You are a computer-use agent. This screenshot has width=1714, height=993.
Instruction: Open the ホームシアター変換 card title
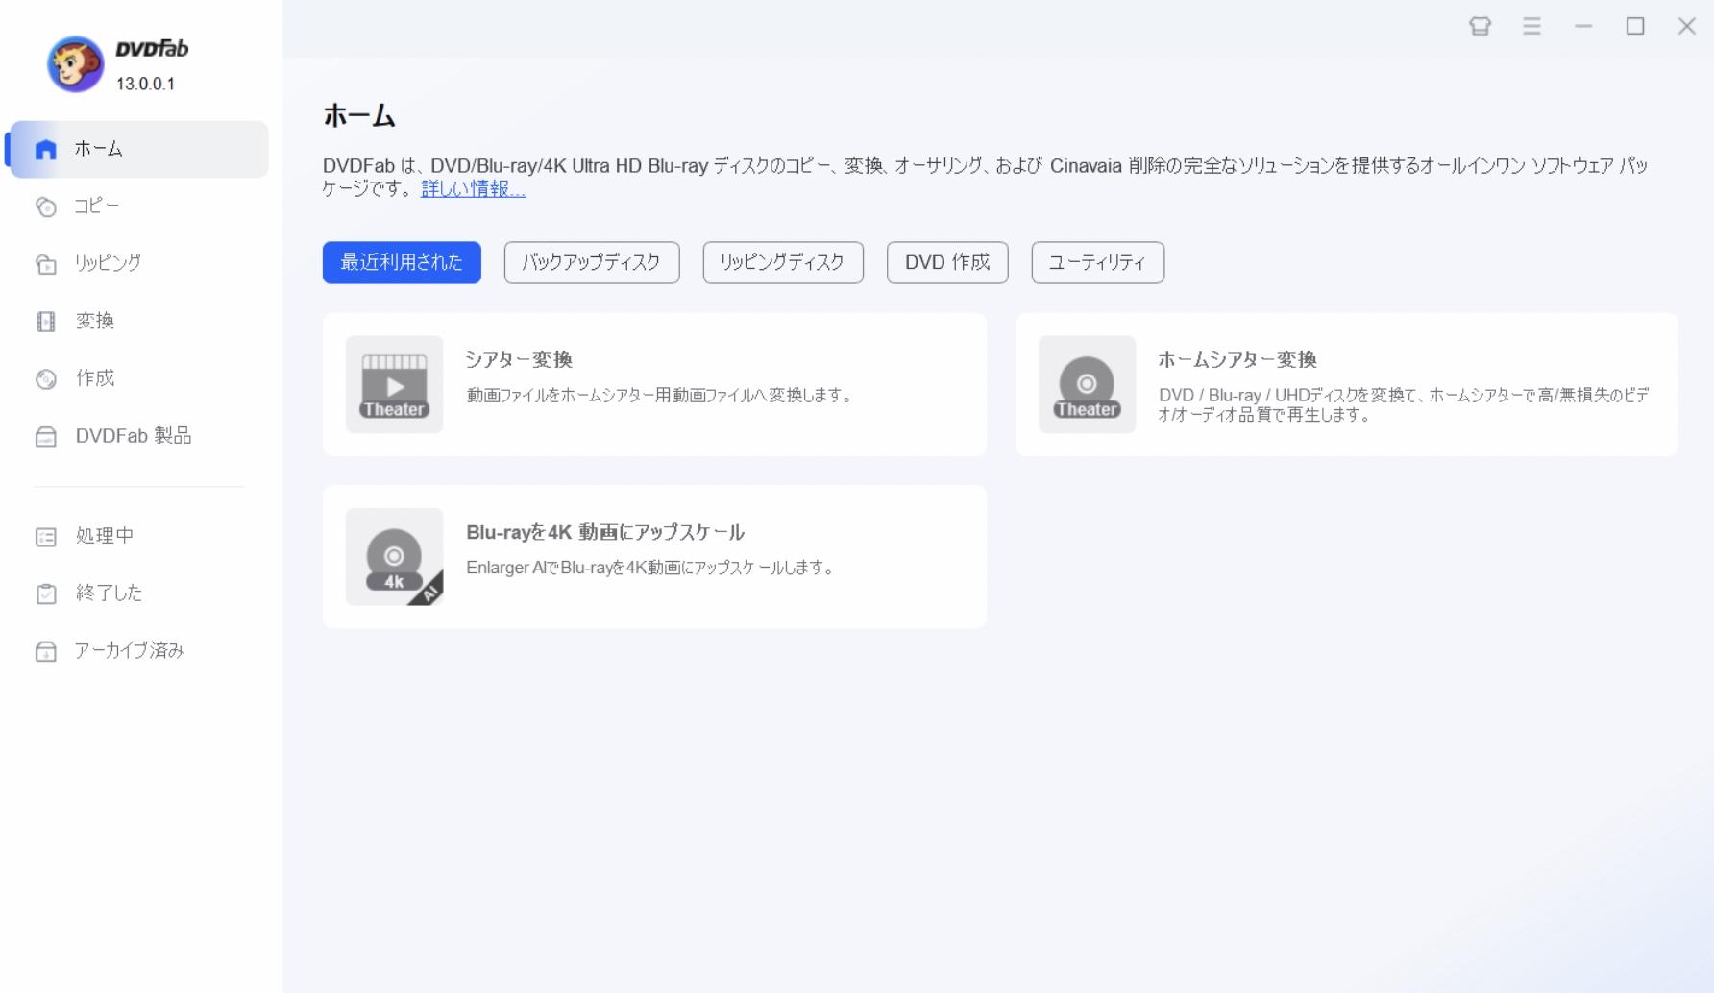pyautogui.click(x=1237, y=359)
